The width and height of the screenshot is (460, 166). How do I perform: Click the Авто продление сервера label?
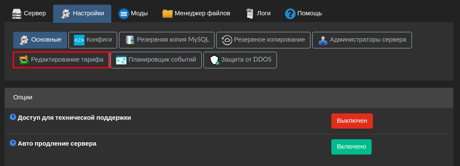[57, 143]
